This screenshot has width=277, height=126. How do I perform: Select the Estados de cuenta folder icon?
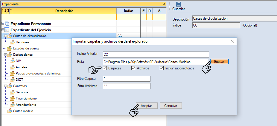coord(9,49)
